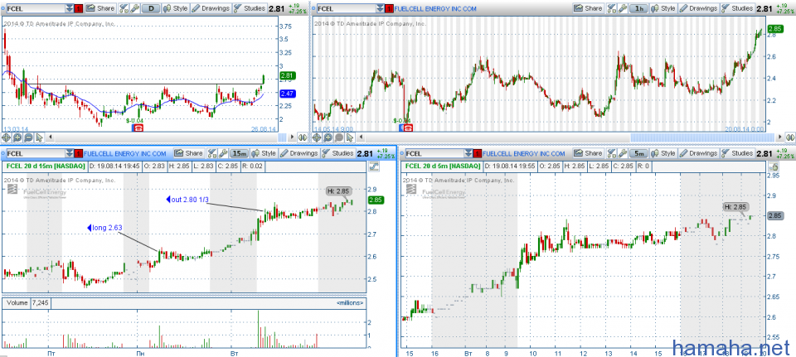Open chart settings wrench in the 1h chart
796x357 pixels.
(623, 8)
